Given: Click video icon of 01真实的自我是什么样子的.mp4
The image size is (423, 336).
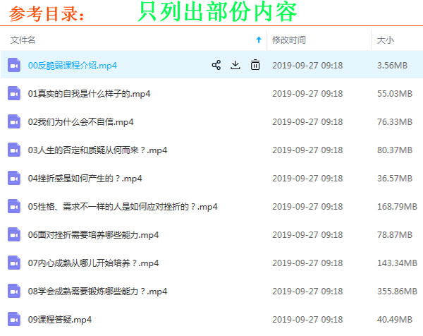Looking at the screenshot, I should (13, 93).
